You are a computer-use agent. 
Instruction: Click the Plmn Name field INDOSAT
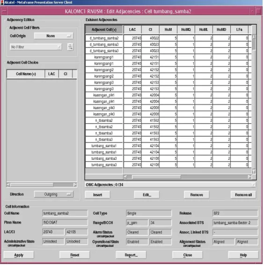[65, 222]
